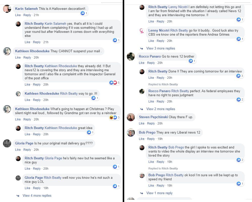Click the like reaction icon on Karin Salameh's comment
Screen dimensions: 252x202
(x=83, y=13)
